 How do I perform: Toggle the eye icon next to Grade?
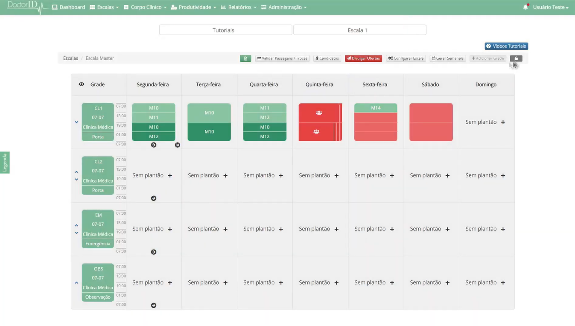coord(82,84)
